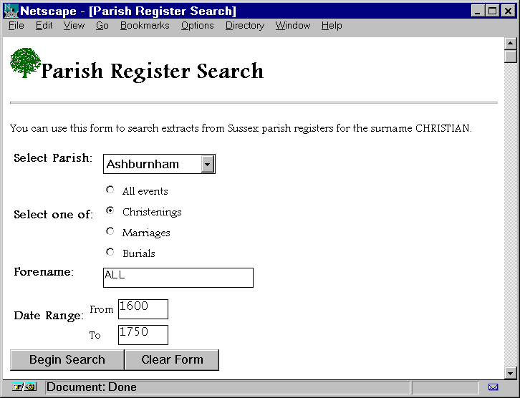Select the All events radio button
Screen dimensions: 520x398
click(x=110, y=190)
